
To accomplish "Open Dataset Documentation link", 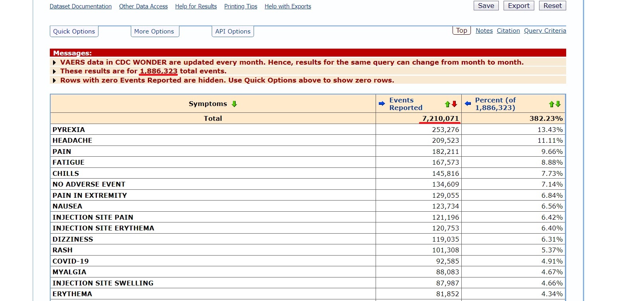I will coord(81,6).
